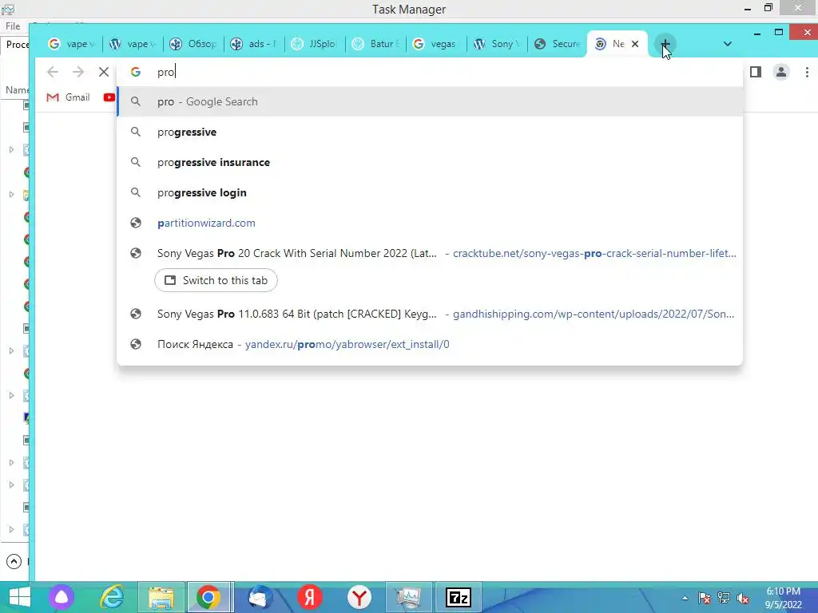This screenshot has height=613, width=818.
Task: Select 'progressive insurance' suggestion
Action: pos(430,162)
